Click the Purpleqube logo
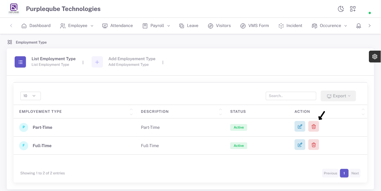This screenshot has width=381, height=191. pyautogui.click(x=14, y=9)
